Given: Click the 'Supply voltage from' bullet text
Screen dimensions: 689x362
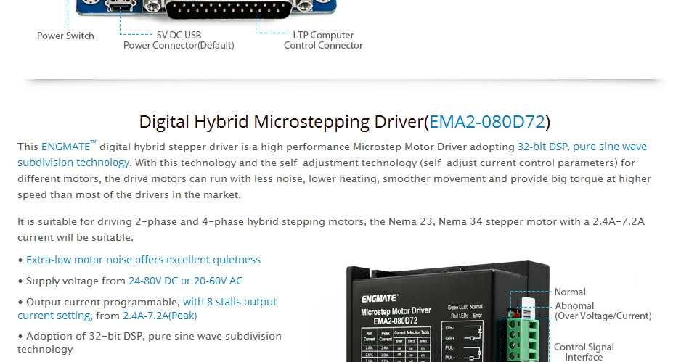Looking at the screenshot, I should coord(76,281).
